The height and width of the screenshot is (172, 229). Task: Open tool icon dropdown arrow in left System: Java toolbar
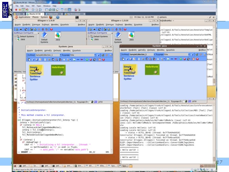[70, 60]
